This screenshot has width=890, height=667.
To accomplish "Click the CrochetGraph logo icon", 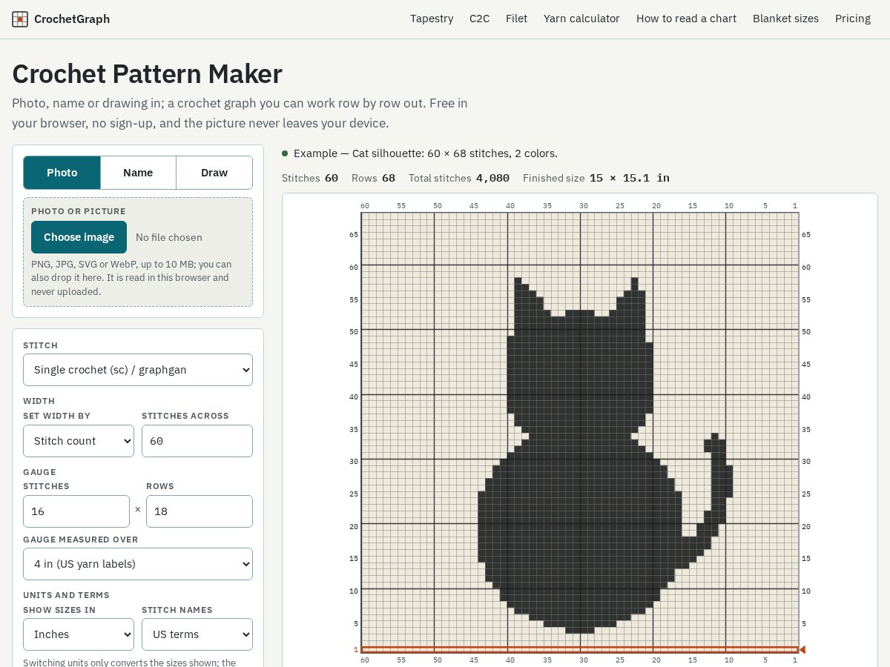I will [20, 19].
